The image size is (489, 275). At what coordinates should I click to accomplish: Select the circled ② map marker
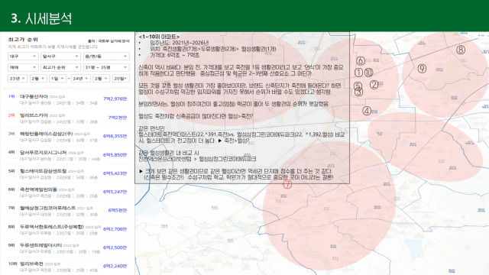[x=374, y=85]
